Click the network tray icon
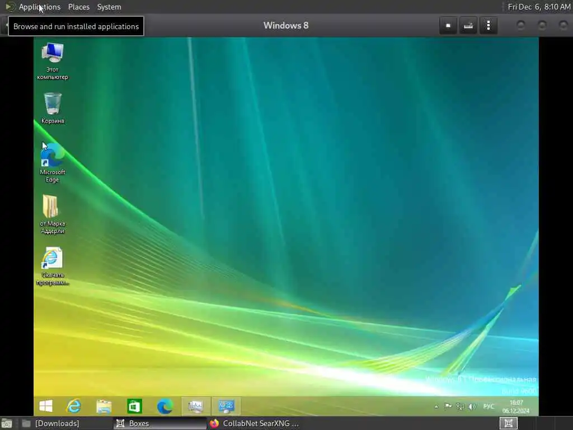This screenshot has width=573, height=430. click(460, 406)
